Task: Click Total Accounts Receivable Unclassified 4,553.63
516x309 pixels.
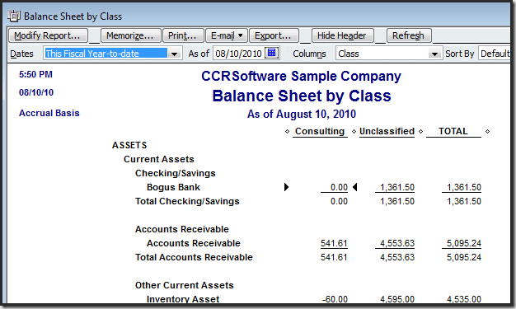Action: (397, 257)
